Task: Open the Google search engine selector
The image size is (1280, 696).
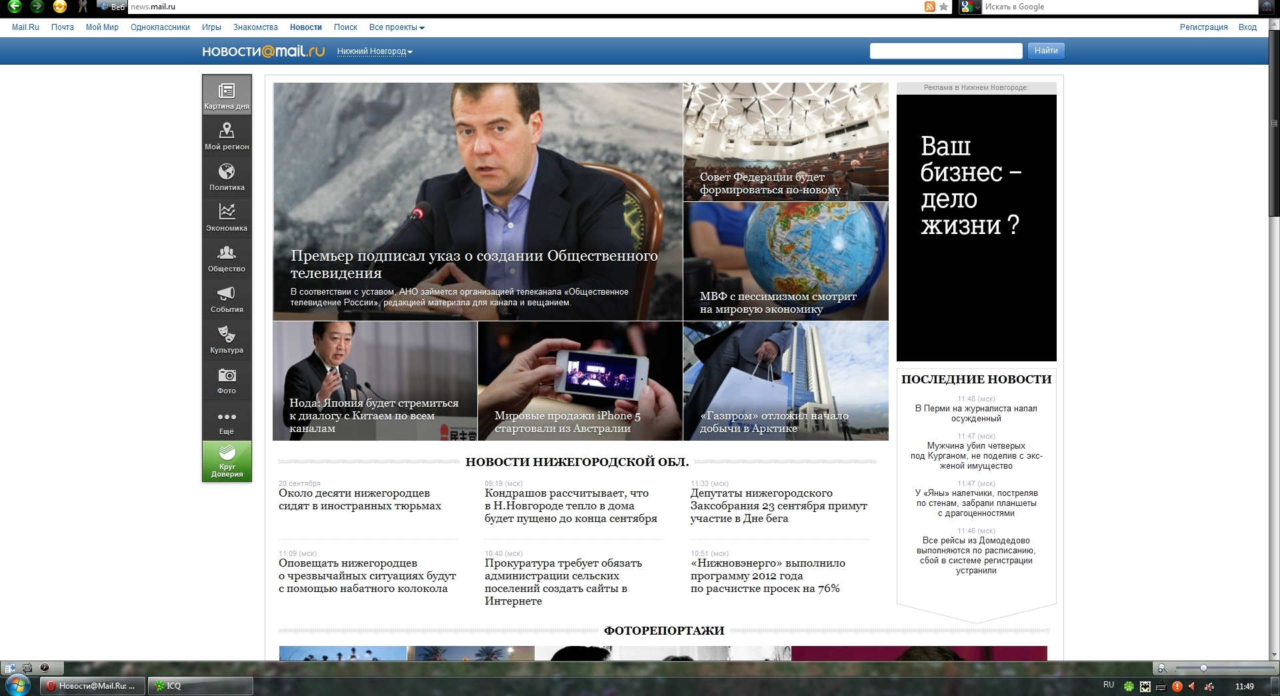Action: [x=970, y=7]
